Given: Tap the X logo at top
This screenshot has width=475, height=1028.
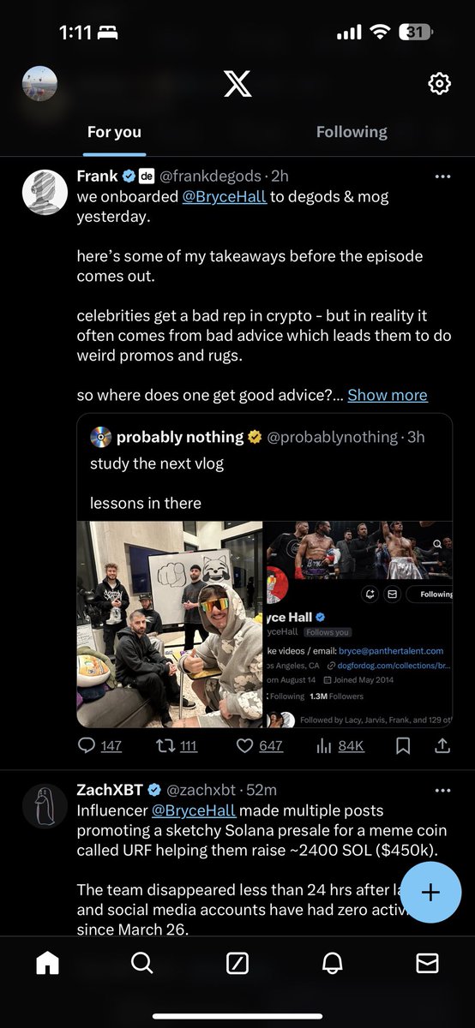Looking at the screenshot, I should (237, 83).
